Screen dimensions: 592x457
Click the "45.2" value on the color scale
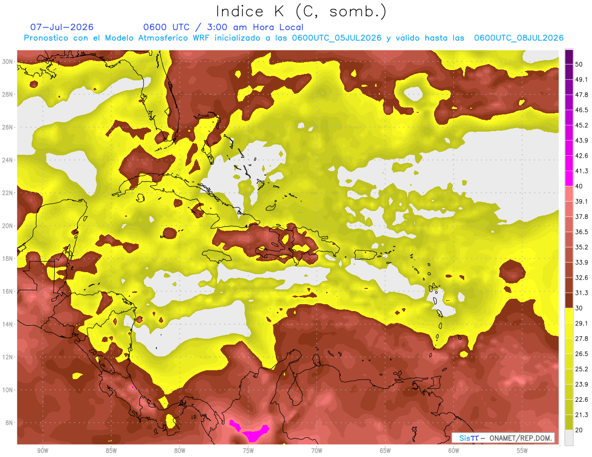(582, 125)
